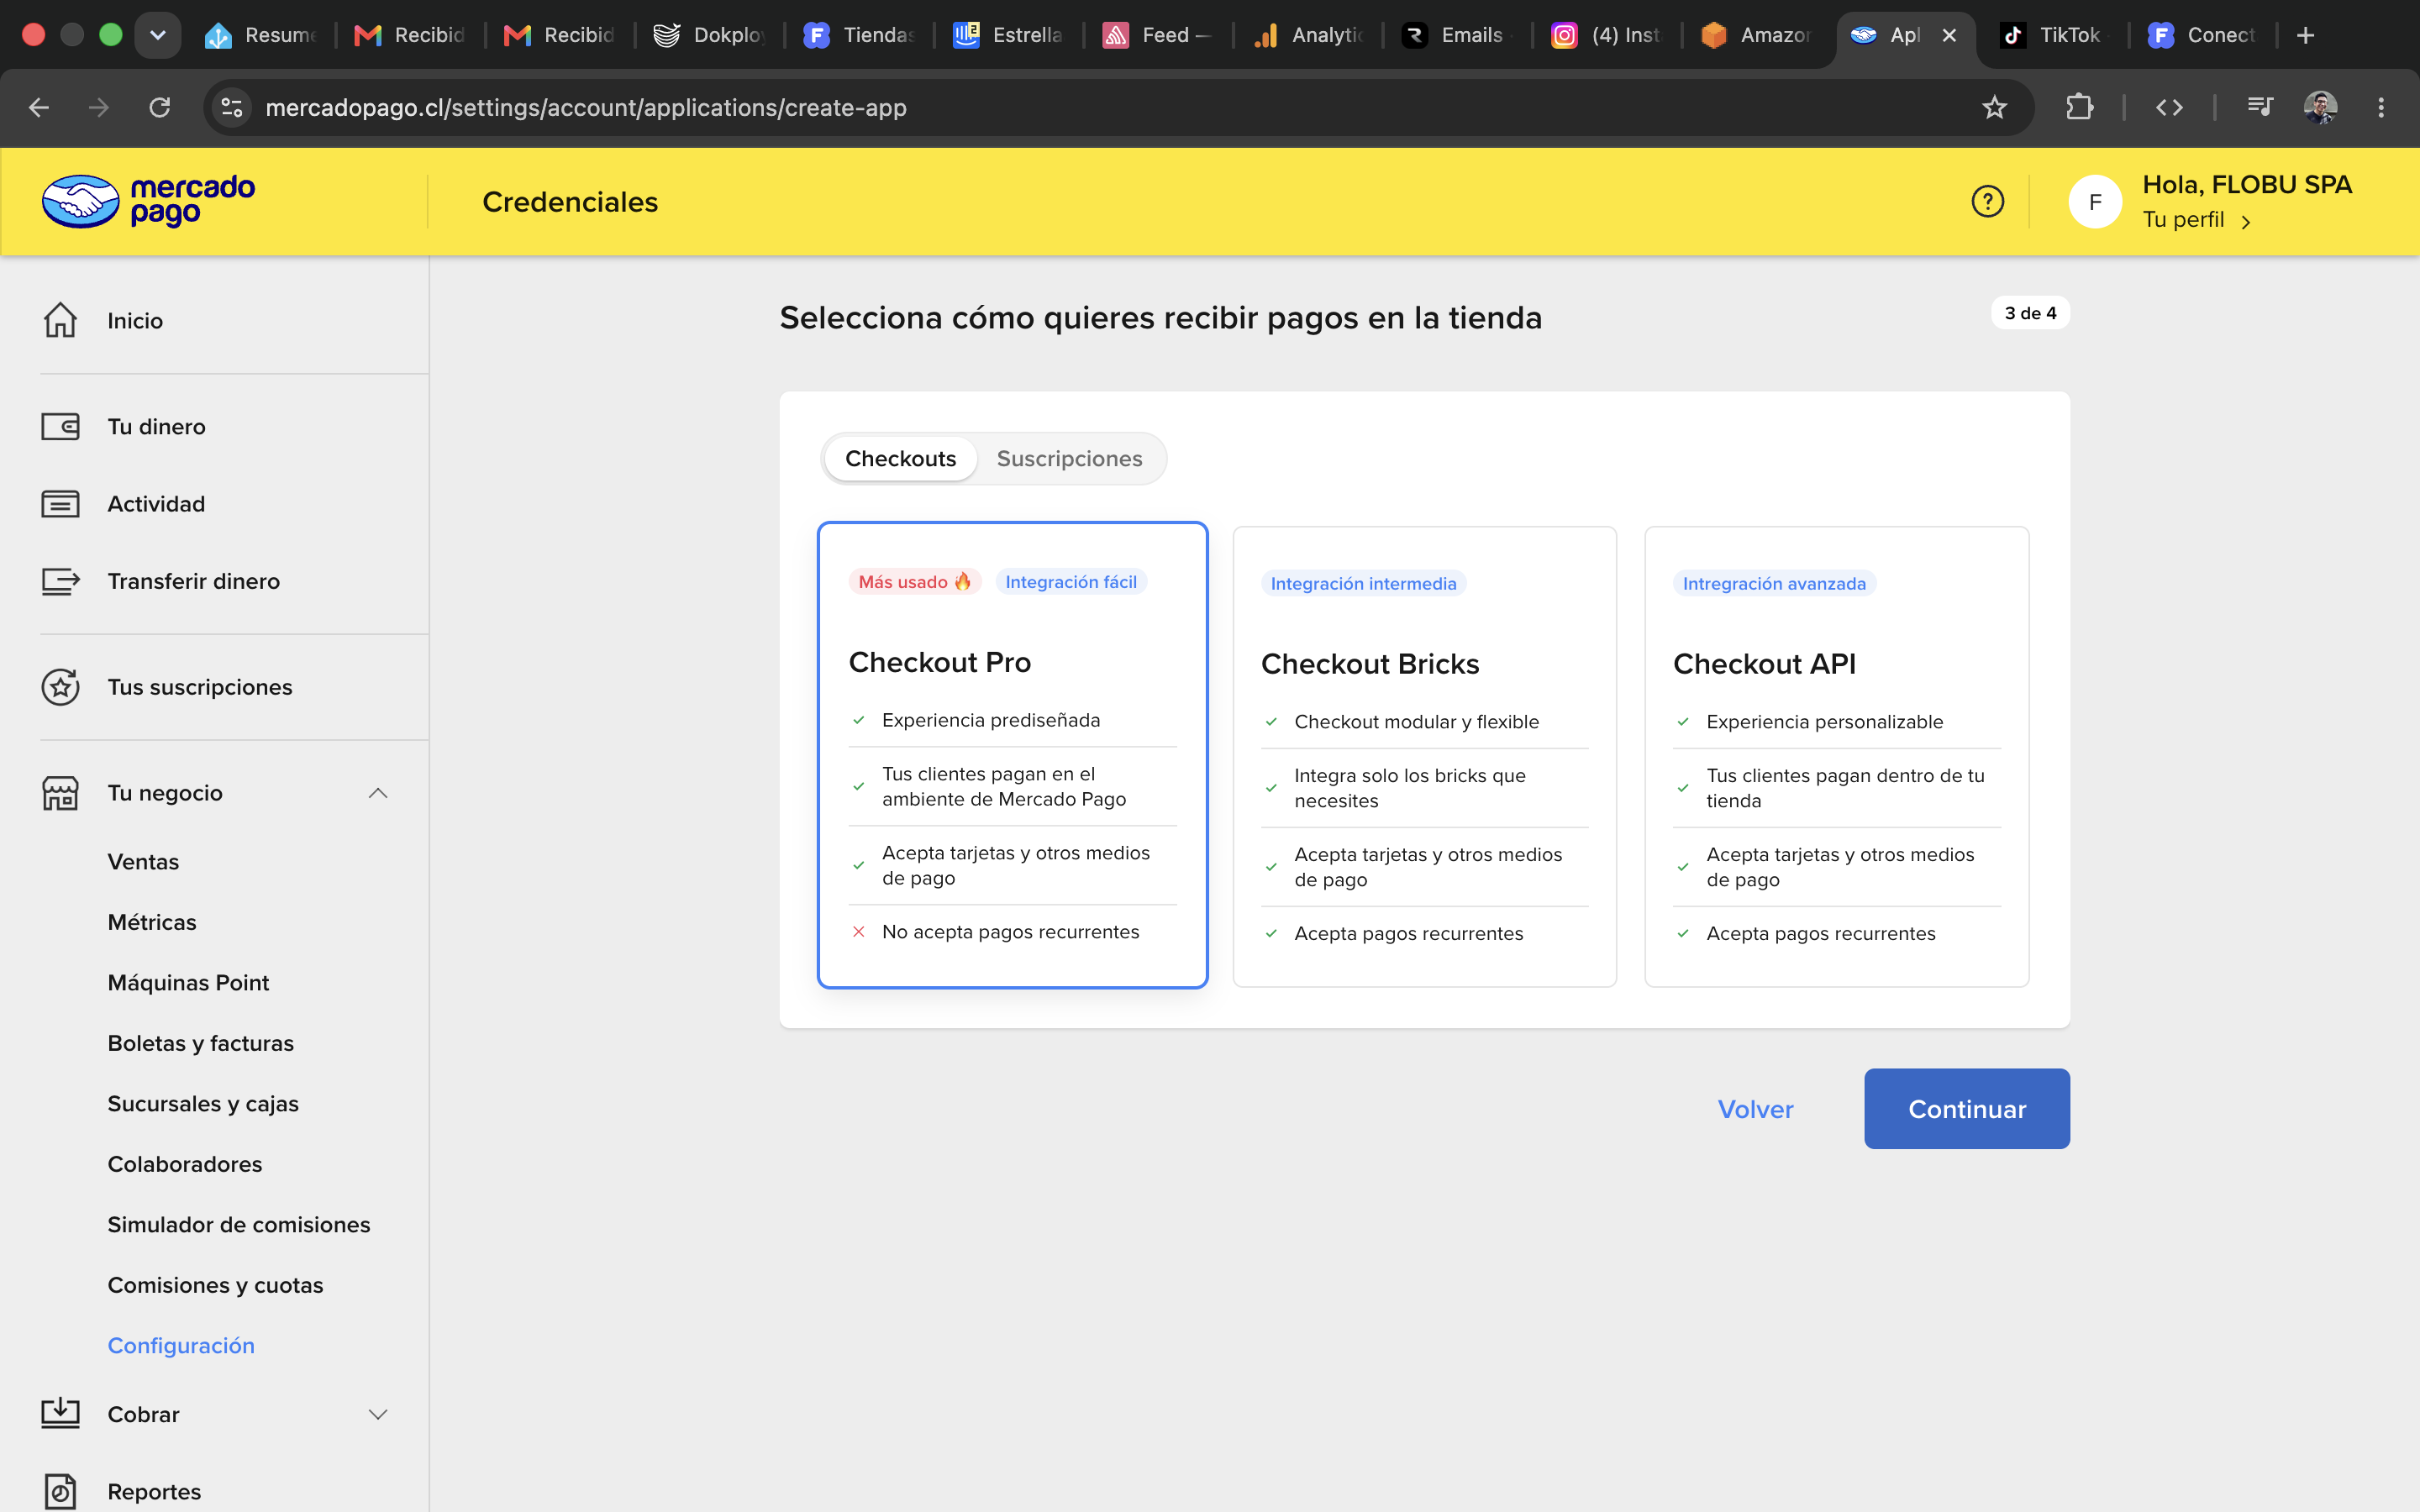Click the Transferir dinero arrow icon

click(60, 581)
